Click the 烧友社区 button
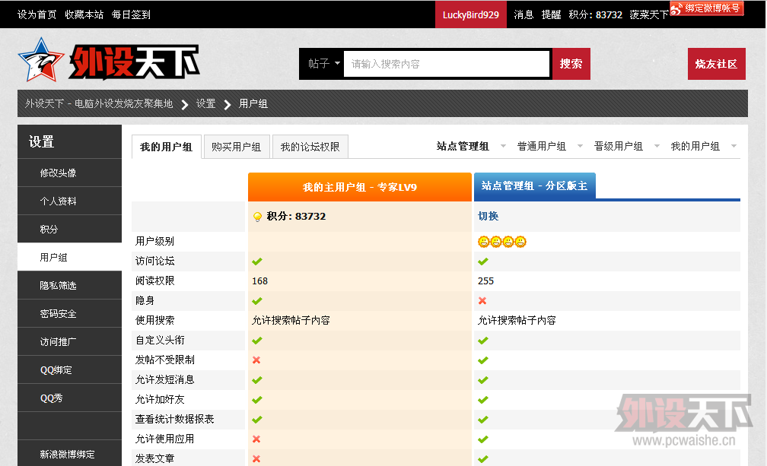Image resolution: width=767 pixels, height=466 pixels. pos(717,64)
